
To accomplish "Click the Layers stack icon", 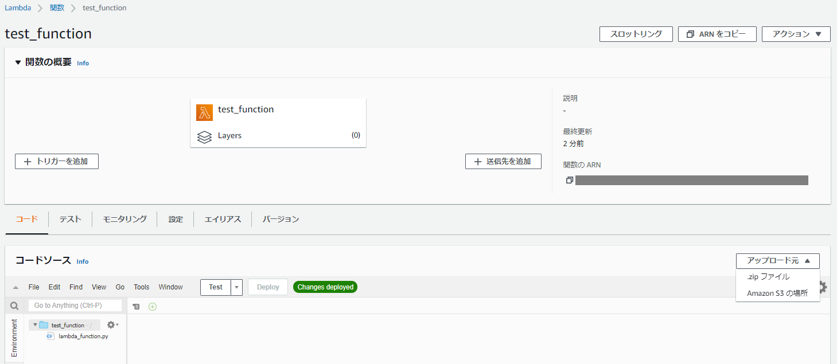I will pyautogui.click(x=204, y=137).
